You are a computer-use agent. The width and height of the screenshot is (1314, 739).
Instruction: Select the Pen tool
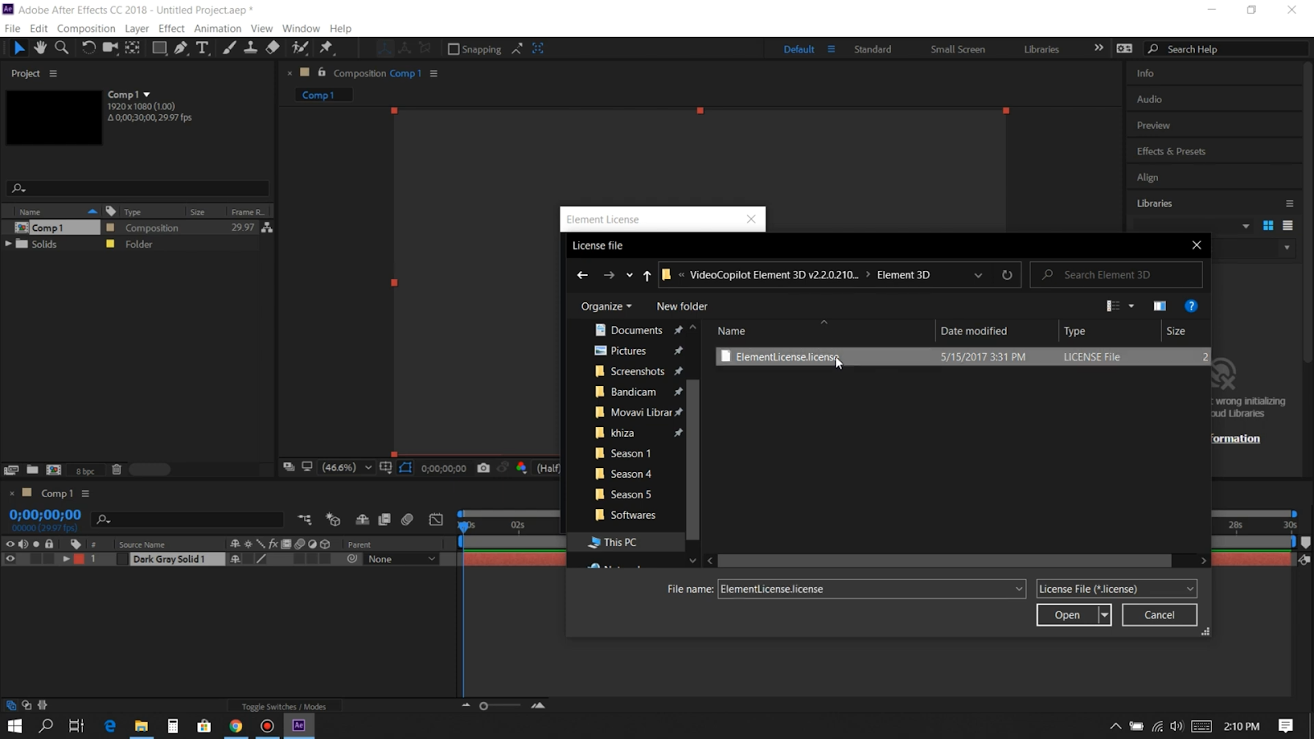click(x=181, y=48)
